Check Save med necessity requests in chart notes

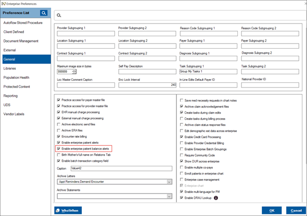[182, 100]
